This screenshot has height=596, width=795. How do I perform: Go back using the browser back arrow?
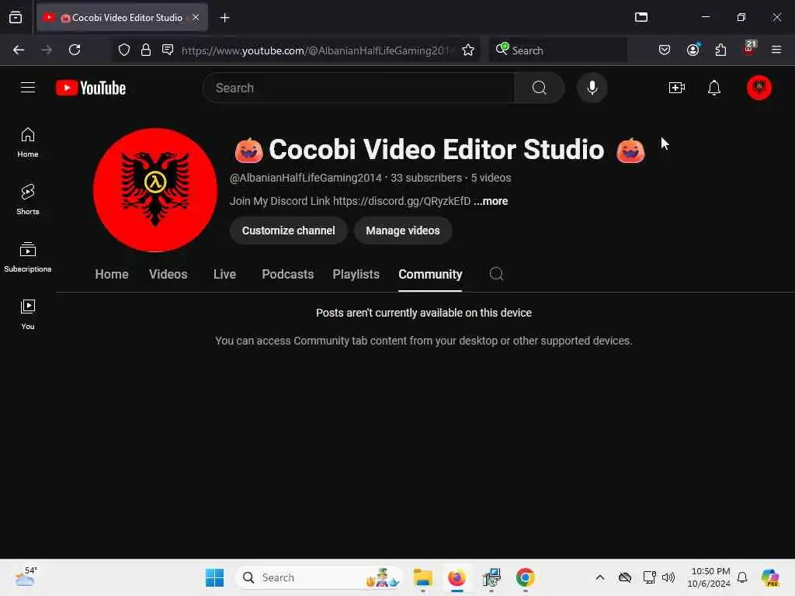click(x=19, y=50)
